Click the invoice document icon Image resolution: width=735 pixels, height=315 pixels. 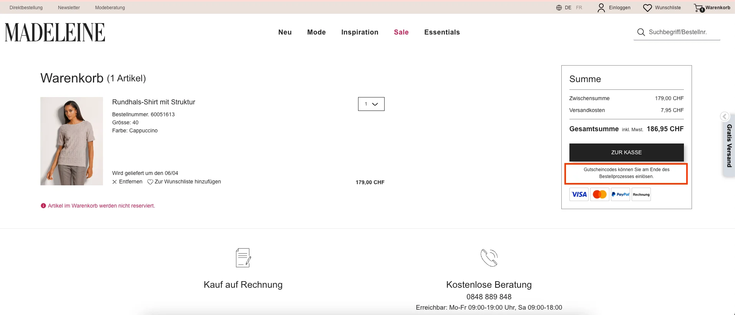pos(243,257)
